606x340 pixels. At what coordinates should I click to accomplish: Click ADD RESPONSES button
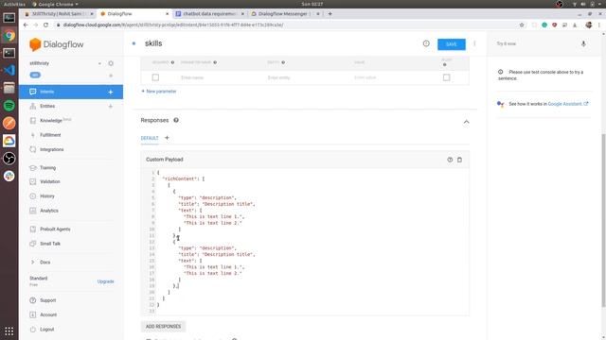click(x=163, y=327)
